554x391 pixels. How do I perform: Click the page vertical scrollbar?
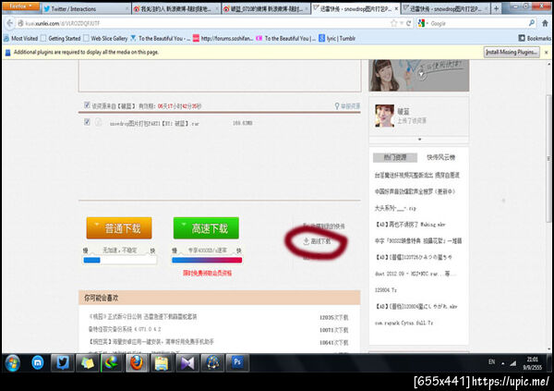coord(548,158)
